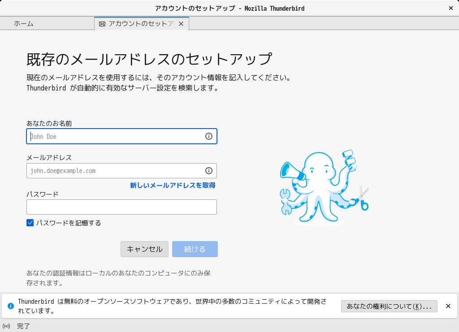Dismiss the open source notification bar

448,306
